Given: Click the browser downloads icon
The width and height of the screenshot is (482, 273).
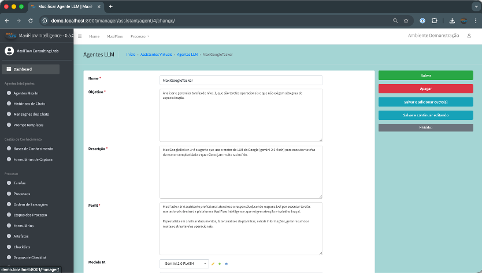Looking at the screenshot, I should (x=452, y=21).
